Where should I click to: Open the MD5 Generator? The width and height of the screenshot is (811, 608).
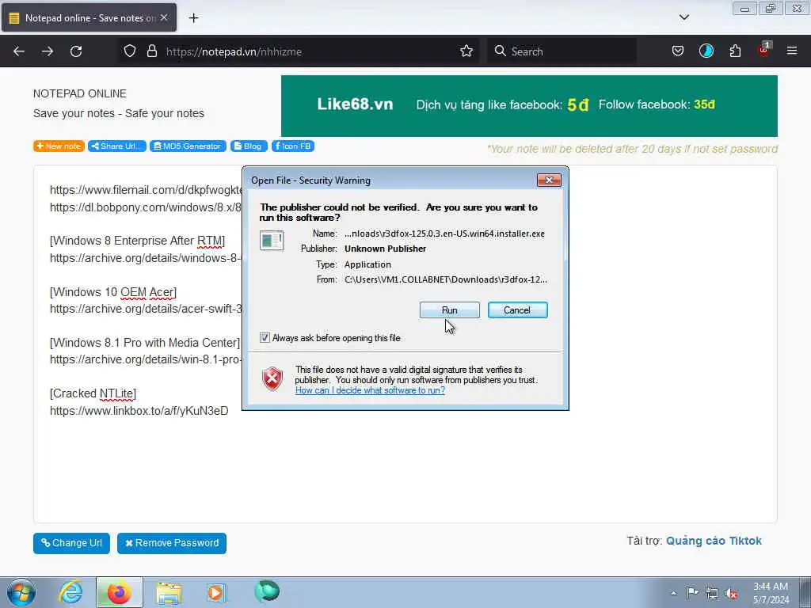[x=188, y=146]
